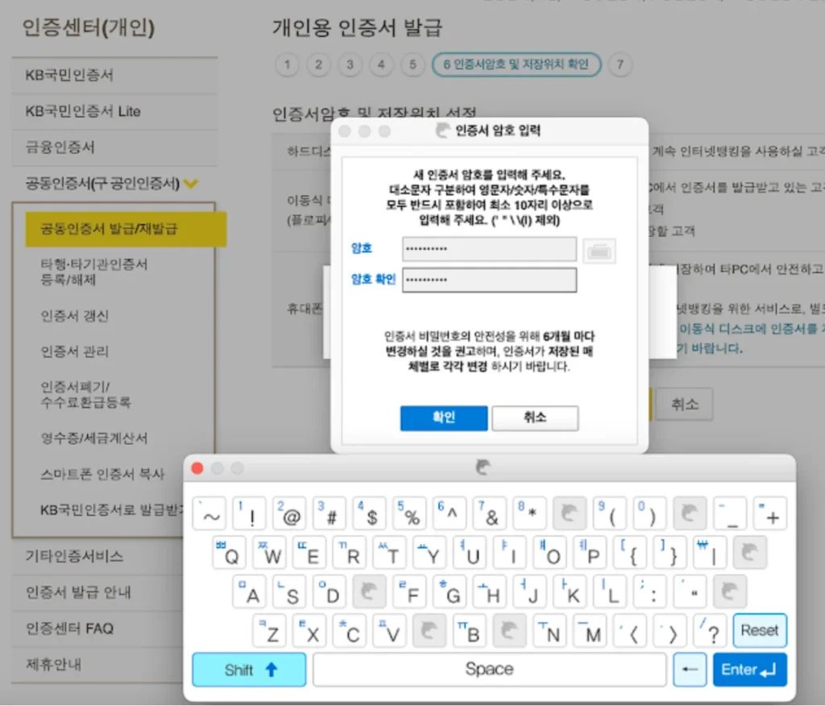Click the blue 확인 button in dialog
The height and width of the screenshot is (706, 825).
pos(444,418)
